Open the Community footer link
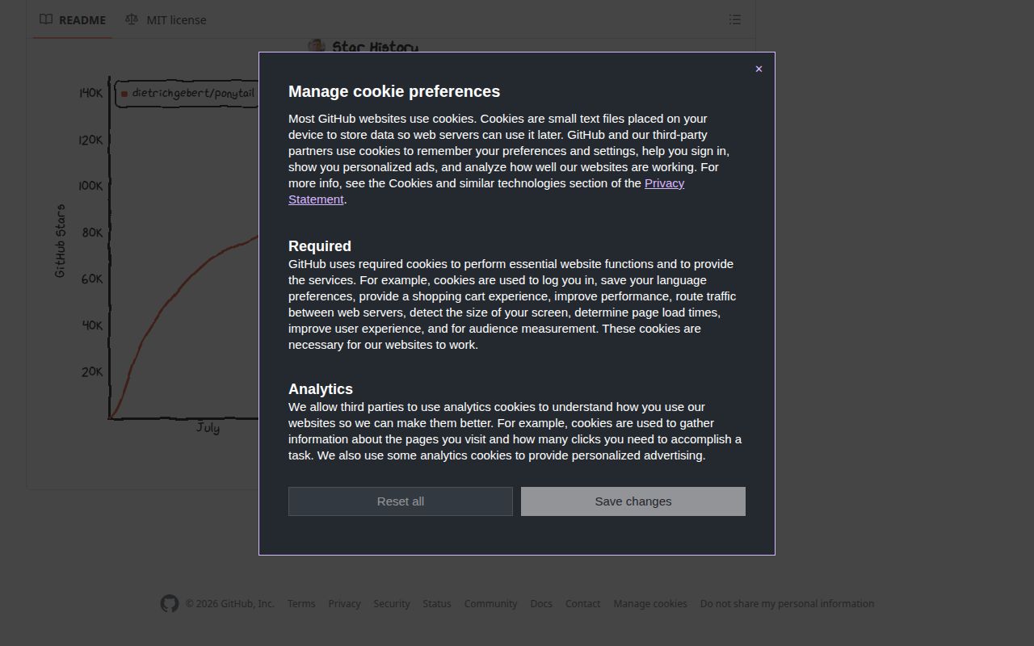This screenshot has height=646, width=1034. (x=490, y=603)
